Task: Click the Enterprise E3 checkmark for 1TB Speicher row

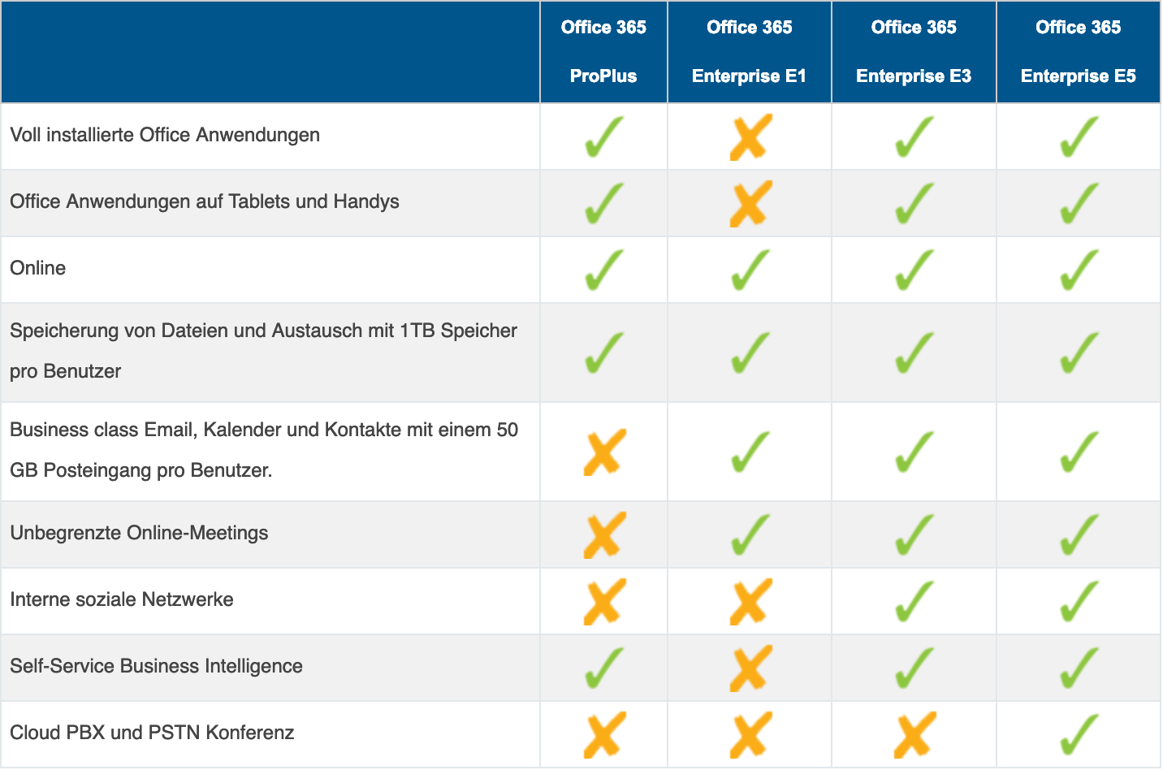Action: coord(914,353)
